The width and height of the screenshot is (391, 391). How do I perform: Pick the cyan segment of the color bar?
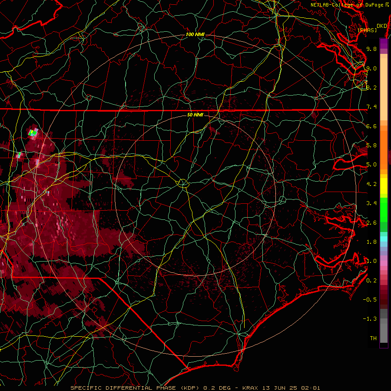(x=384, y=239)
